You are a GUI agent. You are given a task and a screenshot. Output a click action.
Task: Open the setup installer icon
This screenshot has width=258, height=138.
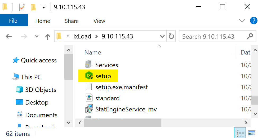point(89,76)
